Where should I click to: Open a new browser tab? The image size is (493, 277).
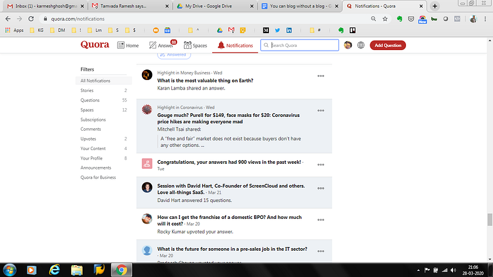435,6
